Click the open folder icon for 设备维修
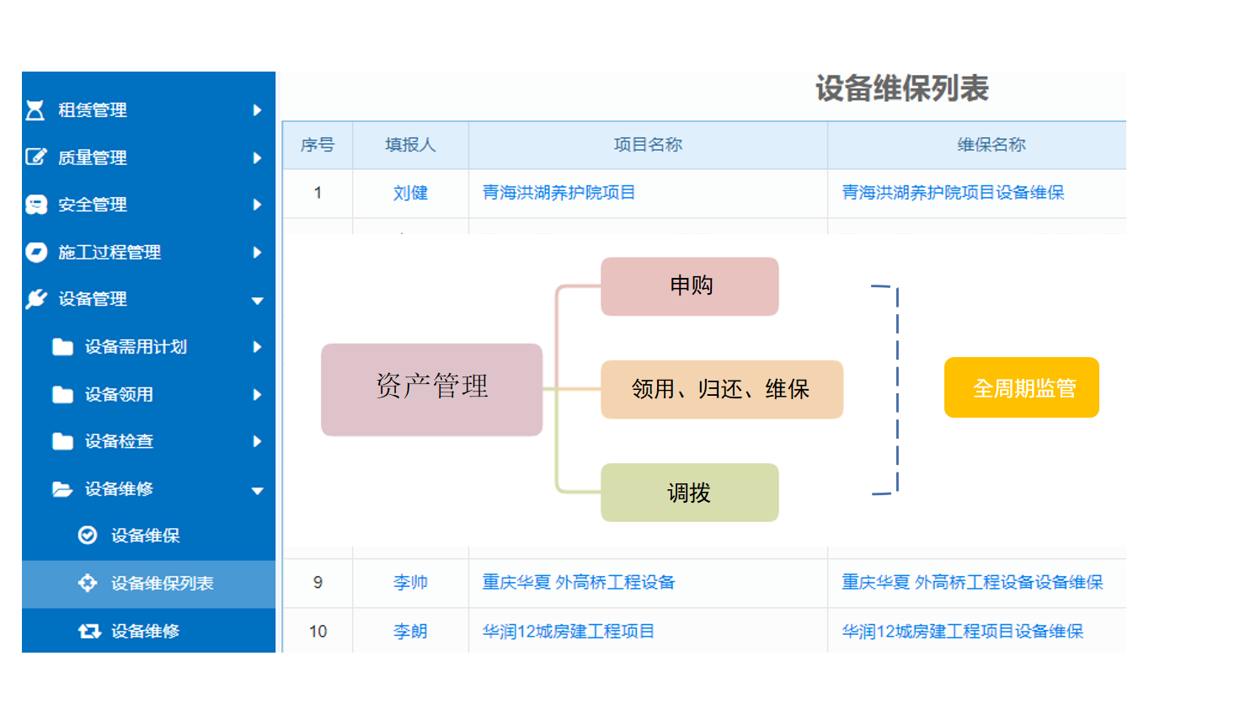The width and height of the screenshot is (1240, 720). coord(62,489)
